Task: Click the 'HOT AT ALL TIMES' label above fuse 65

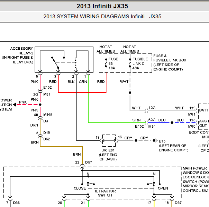Action: (106, 49)
